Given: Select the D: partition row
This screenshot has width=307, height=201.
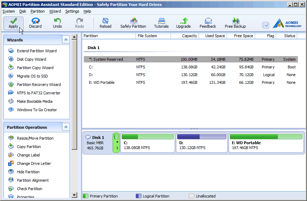Looking at the screenshot, I should tap(191, 75).
